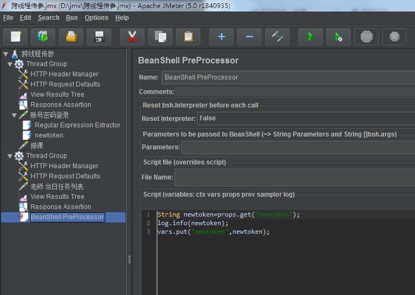Click script line one props.get code
The width and height of the screenshot is (415, 295).
click(x=228, y=214)
